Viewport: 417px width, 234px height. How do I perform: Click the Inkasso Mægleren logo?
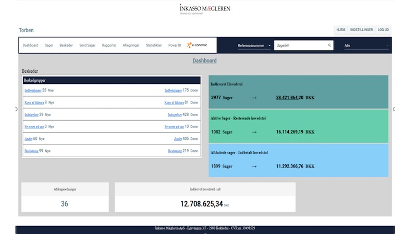click(204, 9)
